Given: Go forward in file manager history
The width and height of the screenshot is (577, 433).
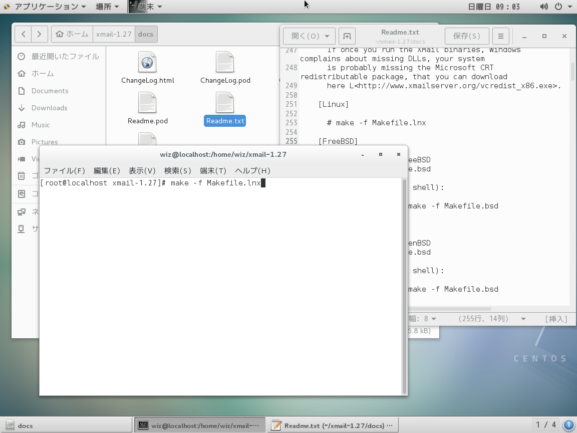Looking at the screenshot, I should (x=39, y=34).
